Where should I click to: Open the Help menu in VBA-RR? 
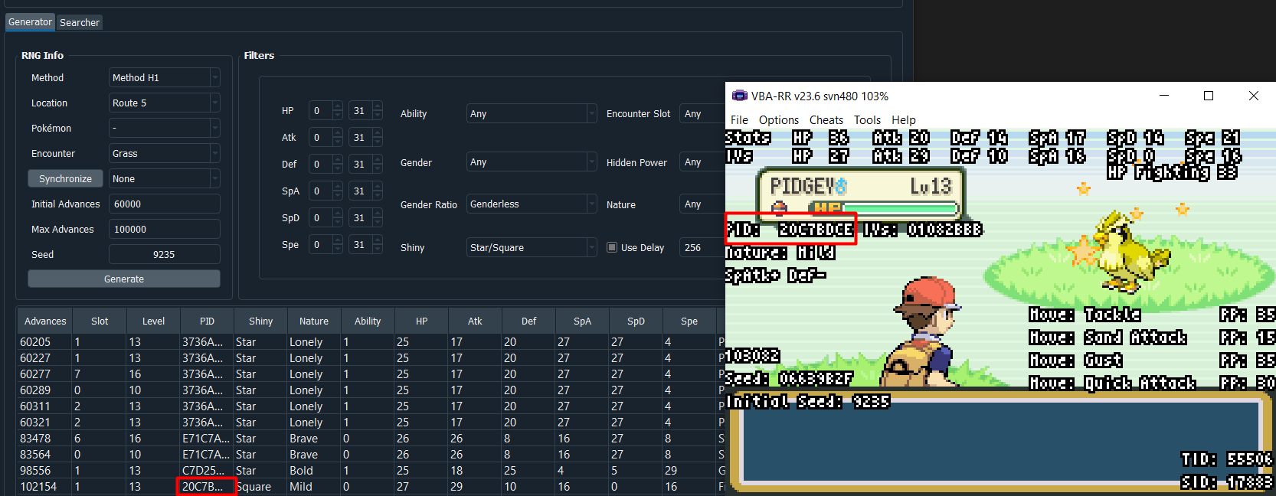pyautogui.click(x=904, y=119)
